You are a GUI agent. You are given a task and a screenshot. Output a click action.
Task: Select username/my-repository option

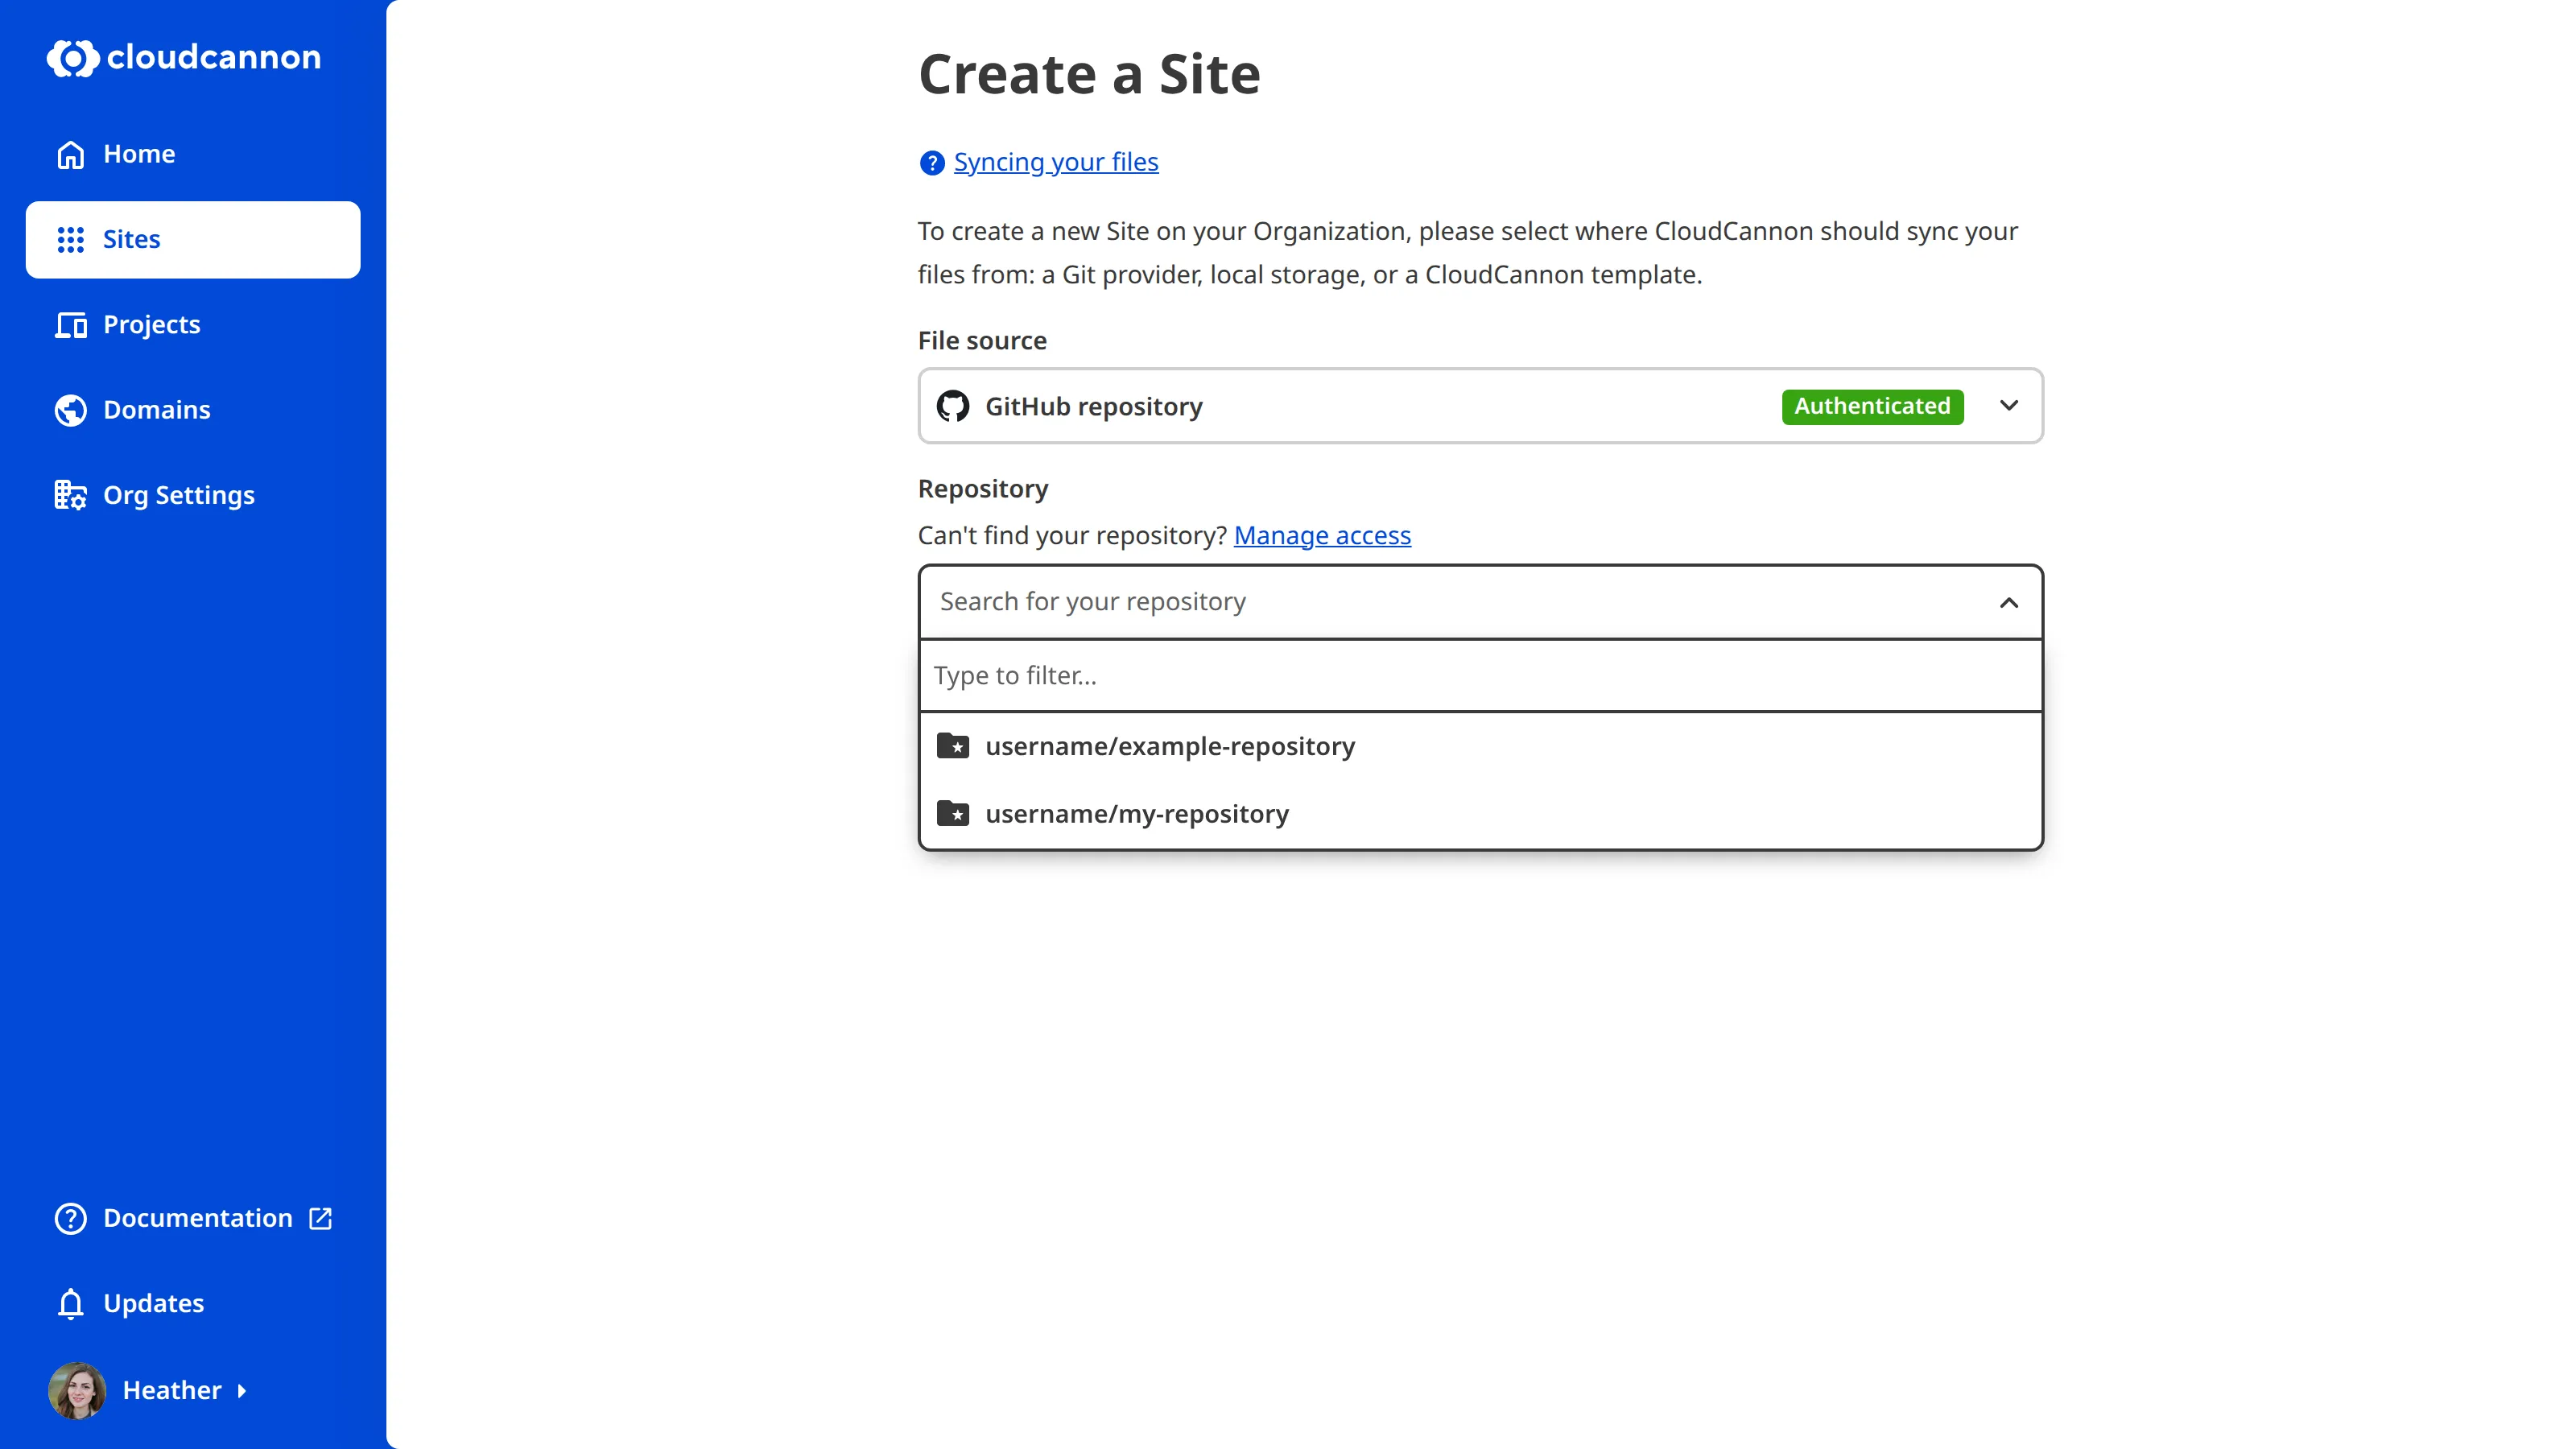pos(1480,813)
